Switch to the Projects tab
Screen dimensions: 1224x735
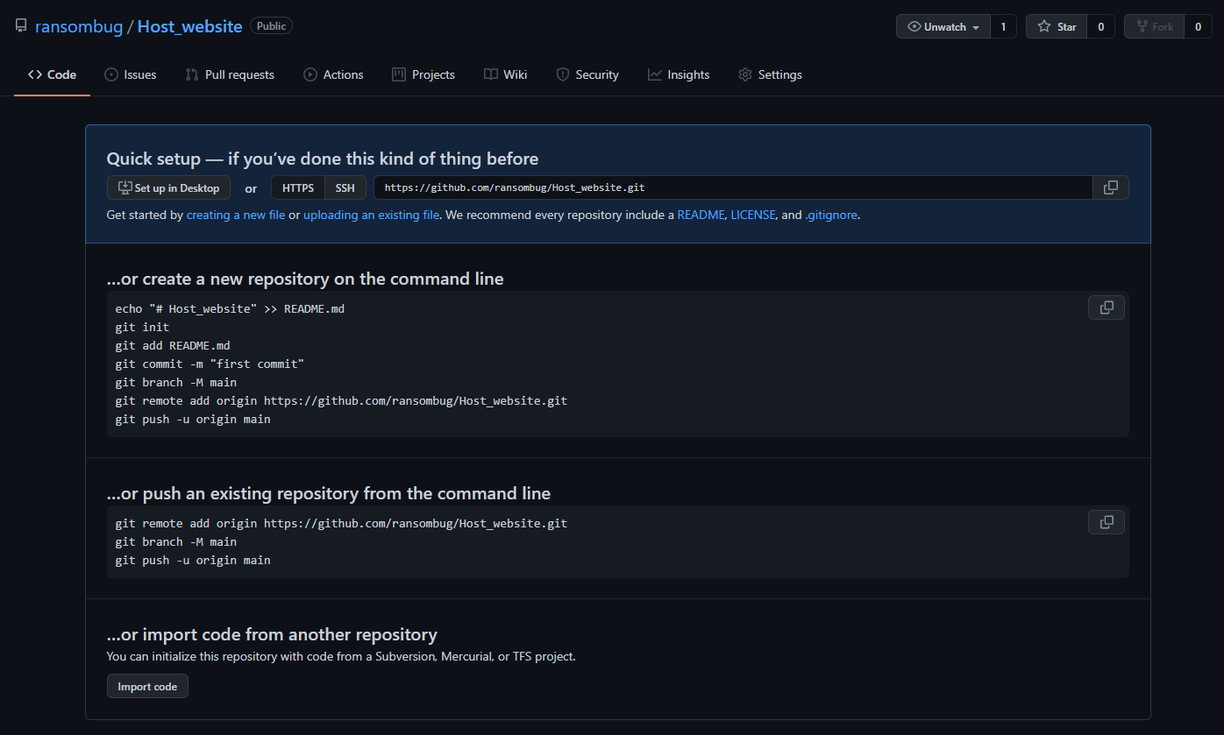[423, 74]
